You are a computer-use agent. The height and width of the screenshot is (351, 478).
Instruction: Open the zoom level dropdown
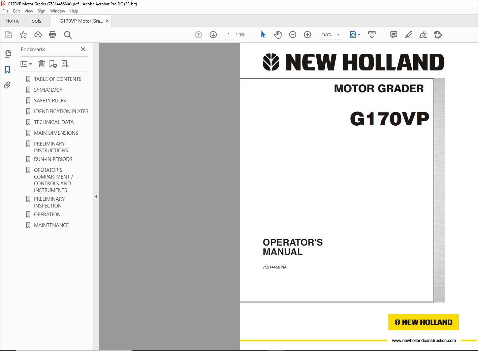[338, 35]
